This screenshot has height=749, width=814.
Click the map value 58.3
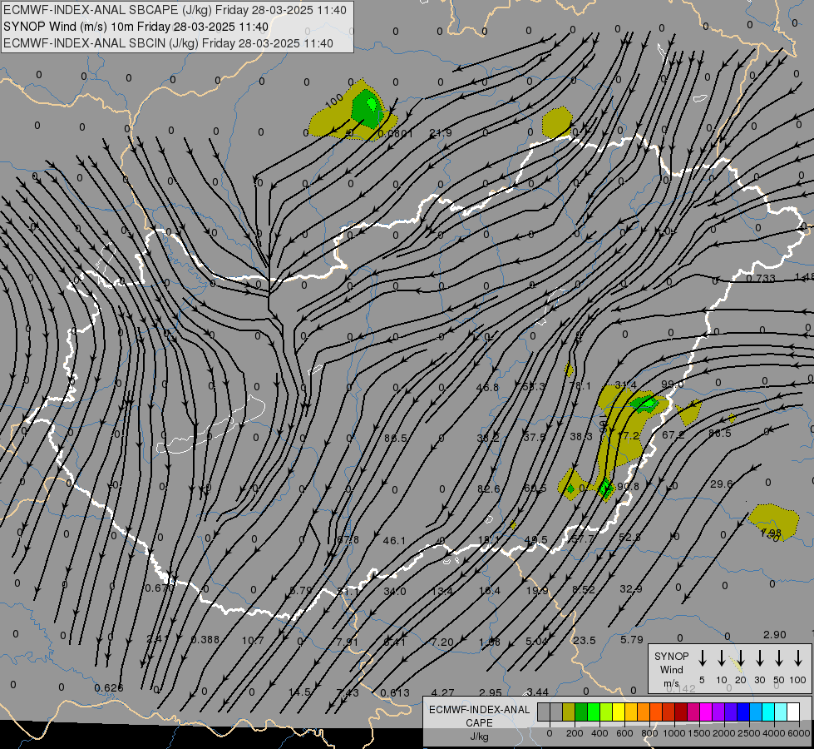pos(534,386)
